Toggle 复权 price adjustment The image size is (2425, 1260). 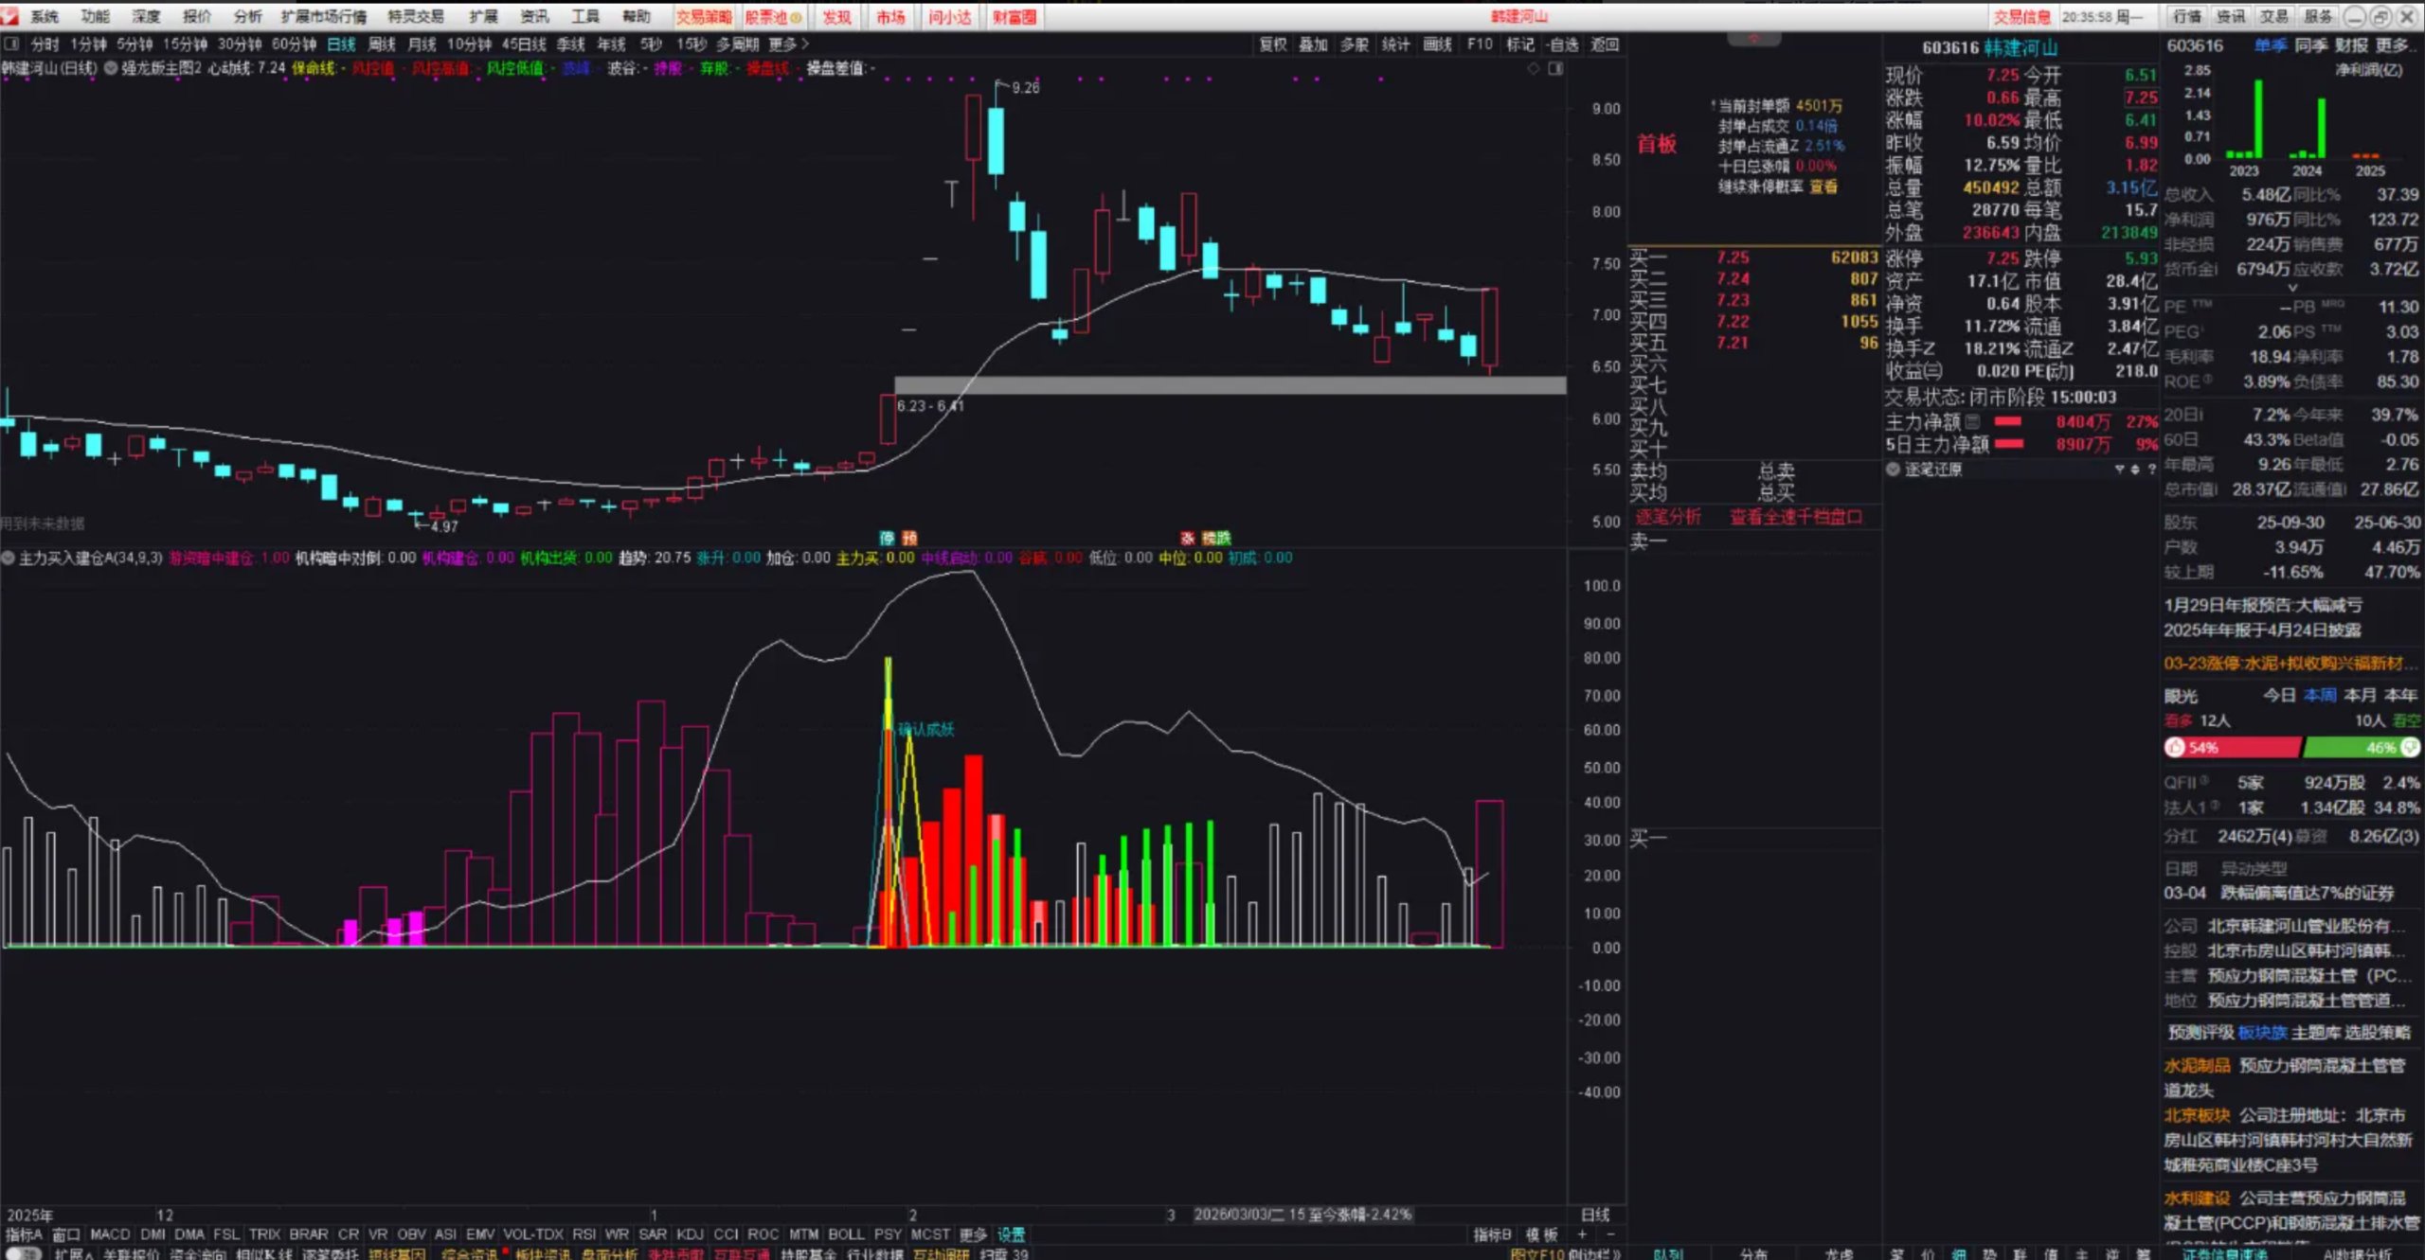tap(1272, 44)
